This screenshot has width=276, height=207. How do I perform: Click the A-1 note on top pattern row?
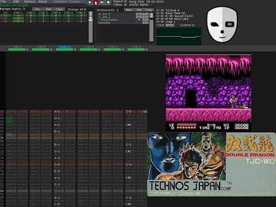[57, 112]
